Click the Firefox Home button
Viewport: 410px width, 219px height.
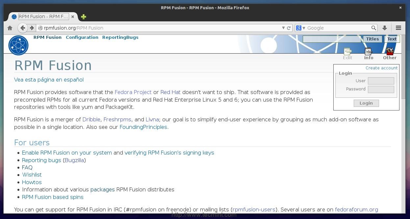[10, 28]
